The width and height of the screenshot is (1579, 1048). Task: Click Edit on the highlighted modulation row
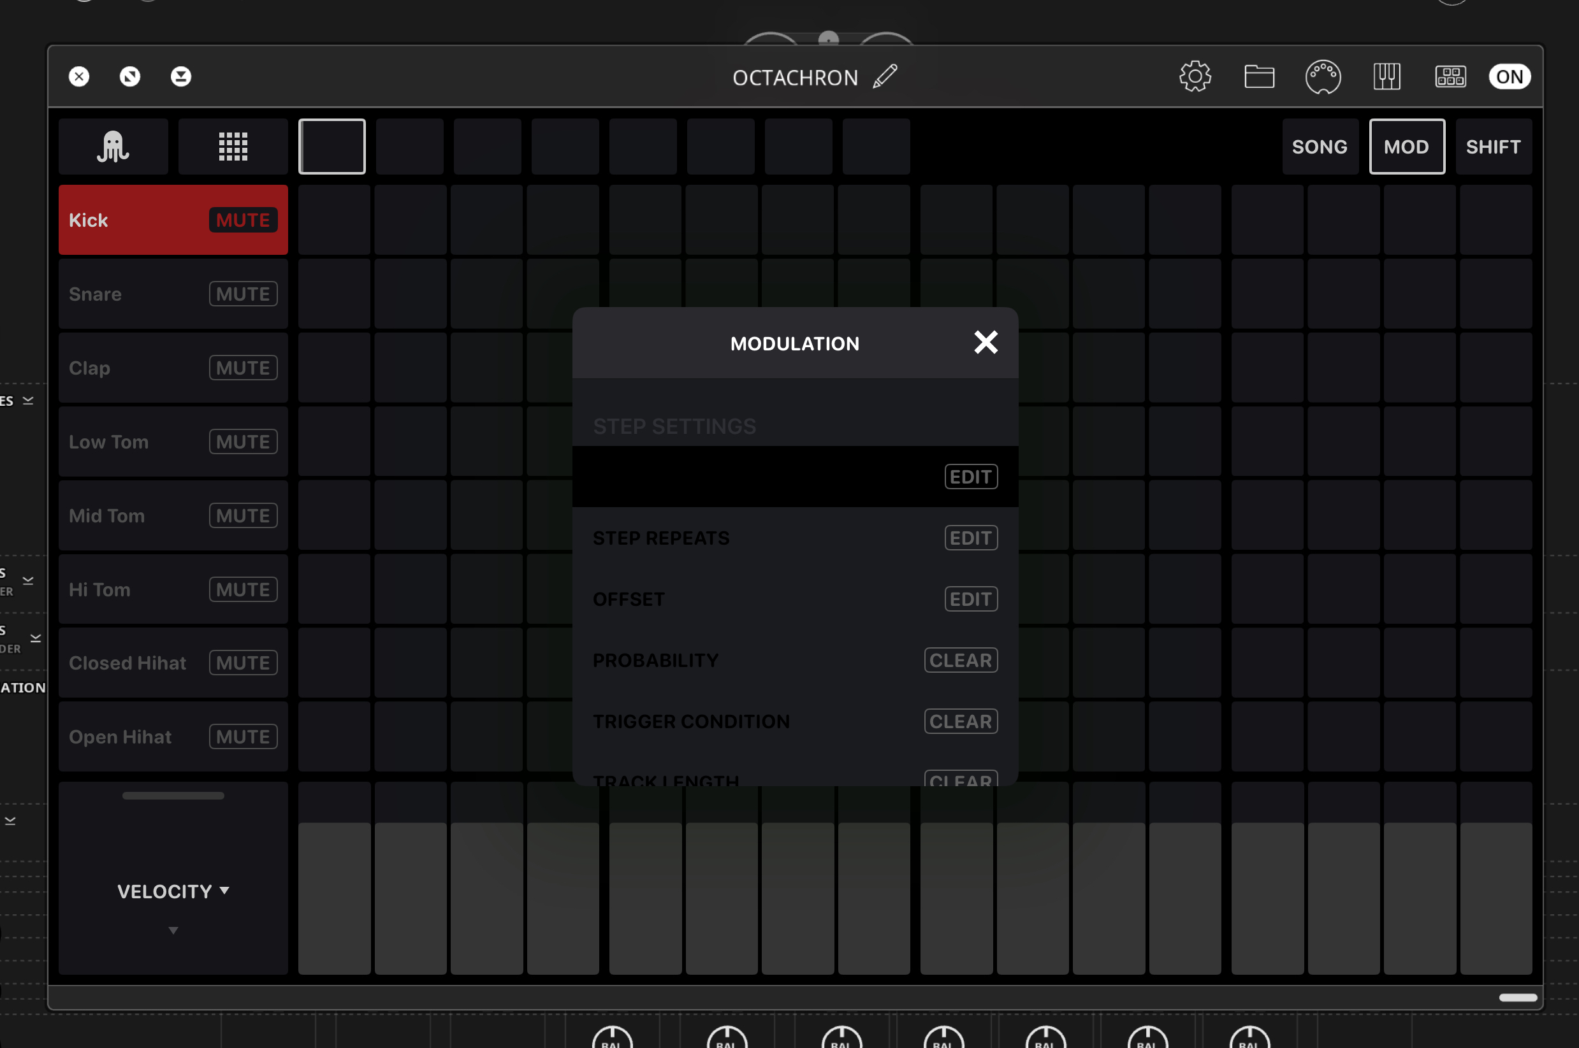click(971, 477)
